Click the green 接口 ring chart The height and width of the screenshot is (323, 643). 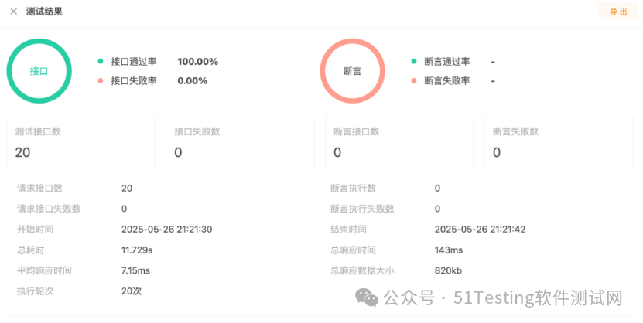click(39, 71)
